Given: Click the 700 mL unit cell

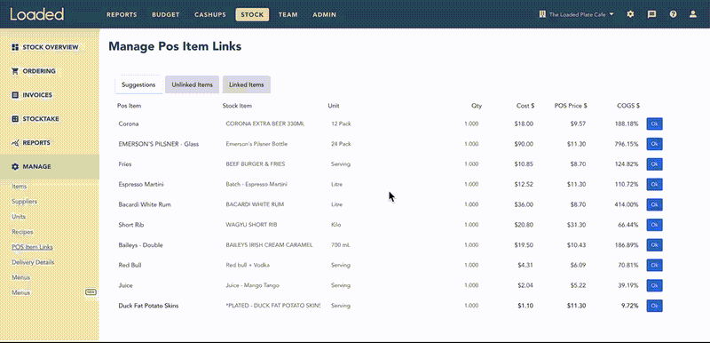Looking at the screenshot, I should coord(341,245).
